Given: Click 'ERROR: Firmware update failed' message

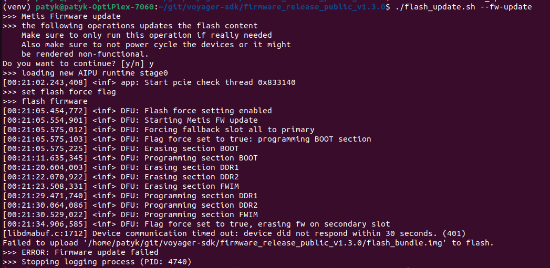Looking at the screenshot, I should (80, 252).
